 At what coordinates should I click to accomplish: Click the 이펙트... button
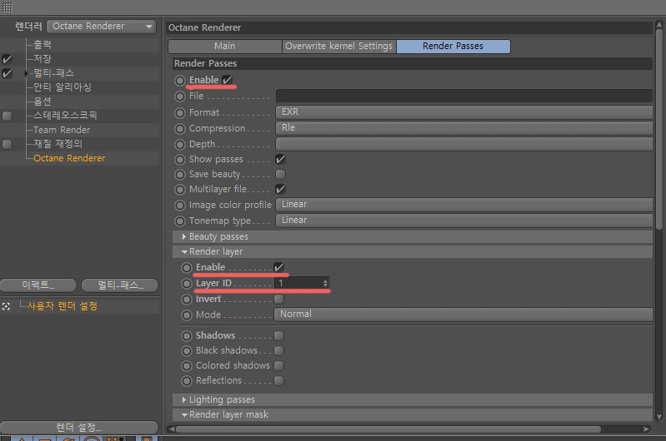[x=38, y=285]
